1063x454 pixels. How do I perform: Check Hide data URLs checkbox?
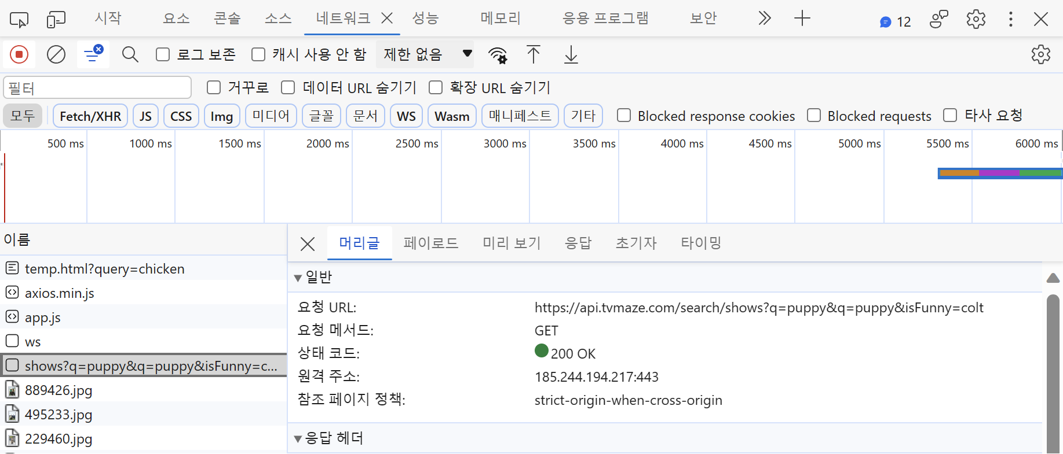coord(288,87)
